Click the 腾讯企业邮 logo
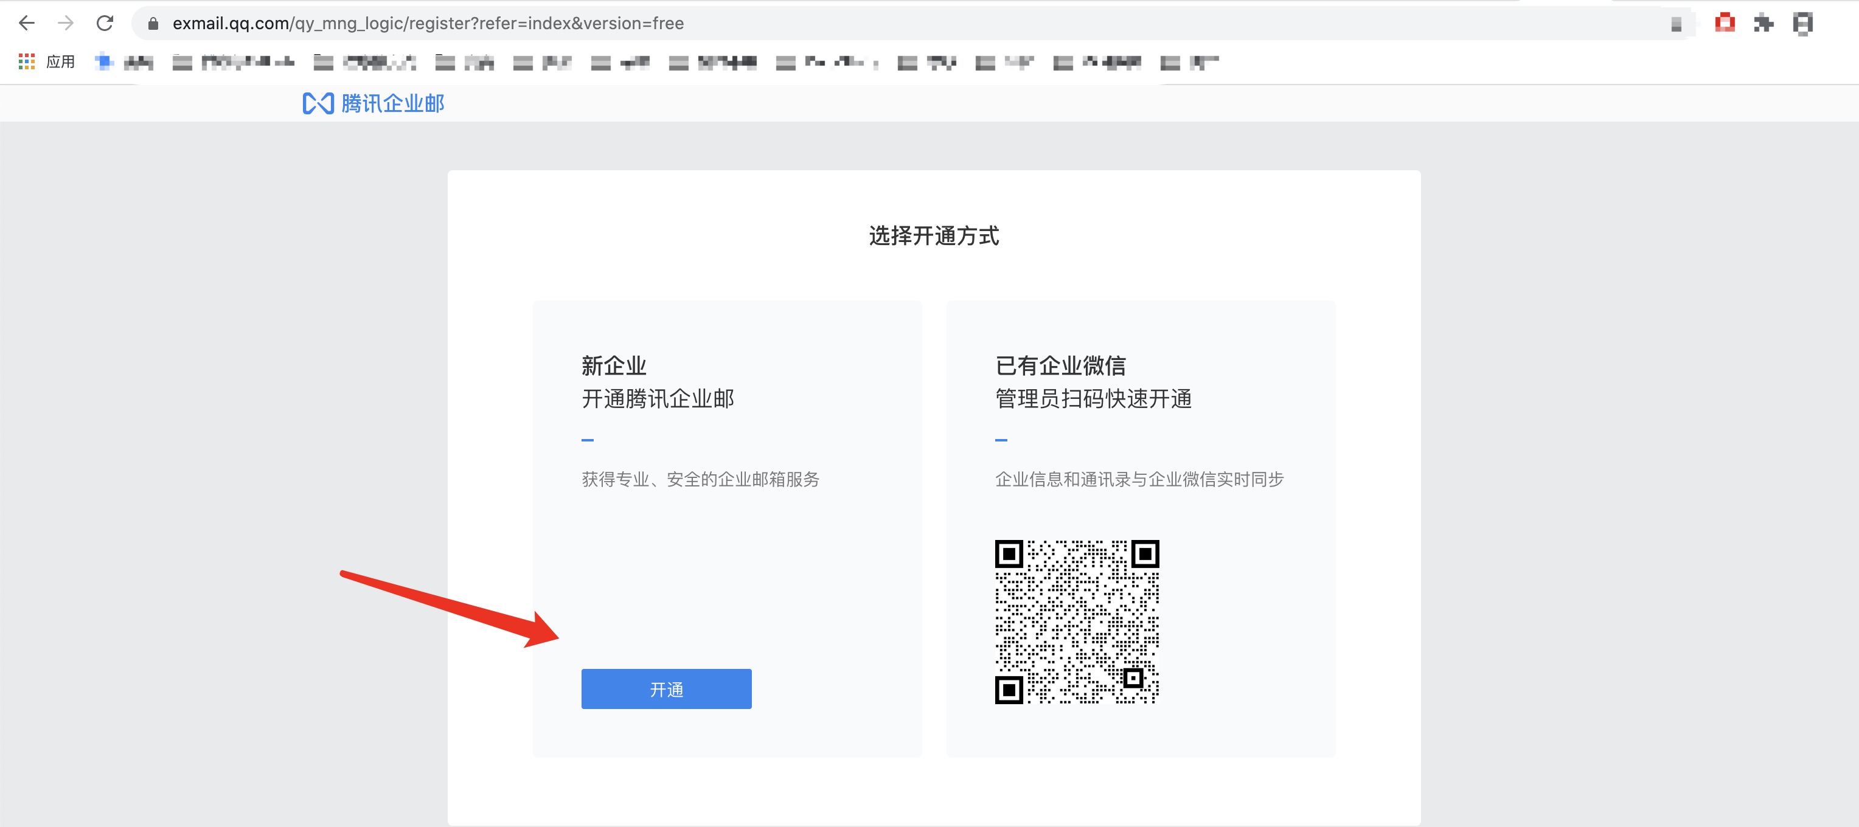The image size is (1859, 827). click(318, 103)
